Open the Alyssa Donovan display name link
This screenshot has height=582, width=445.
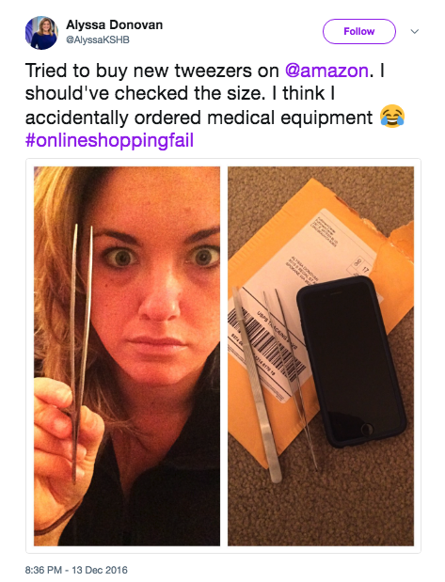tap(115, 24)
